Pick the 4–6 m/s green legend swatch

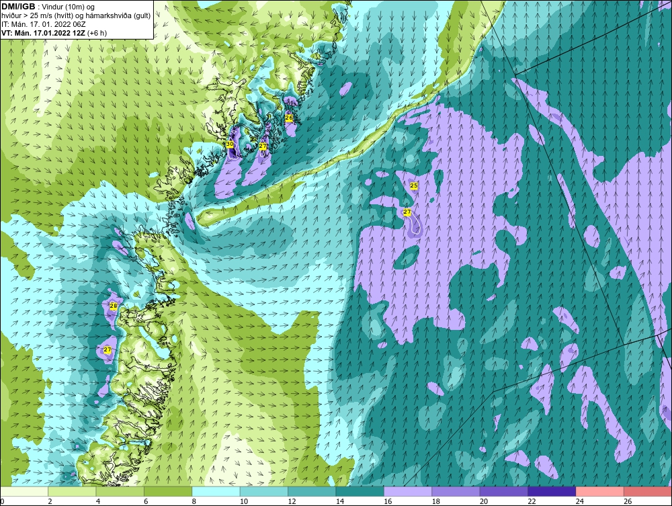[120, 491]
